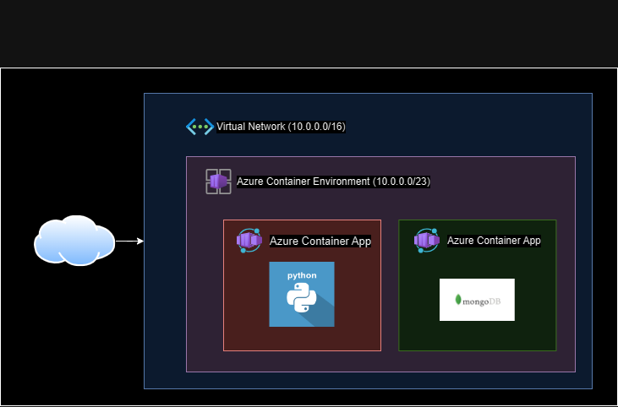Select the Python logo tile
This screenshot has width=618, height=407.
point(302,294)
